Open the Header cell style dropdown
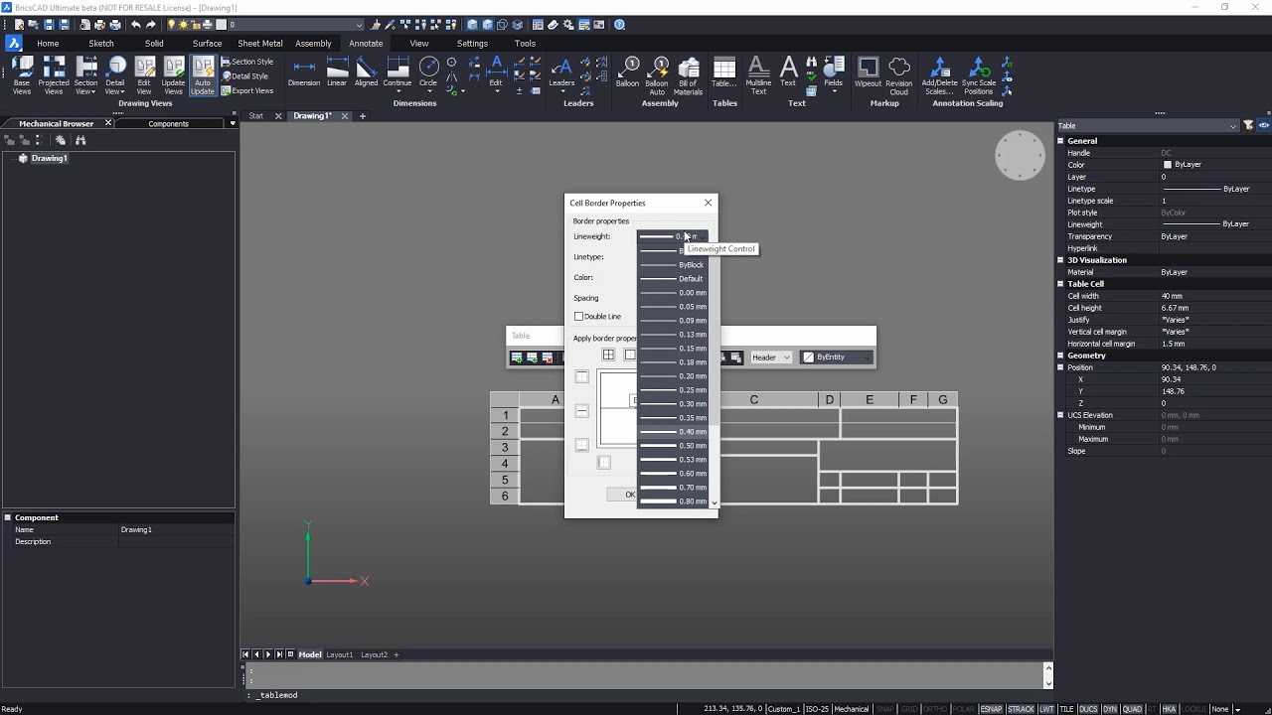 771,357
